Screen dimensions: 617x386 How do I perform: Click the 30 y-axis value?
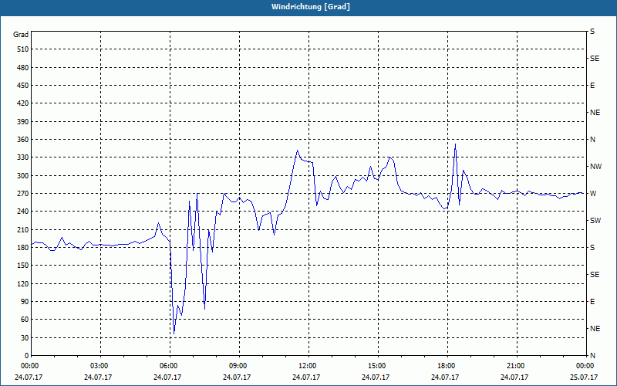(x=25, y=338)
